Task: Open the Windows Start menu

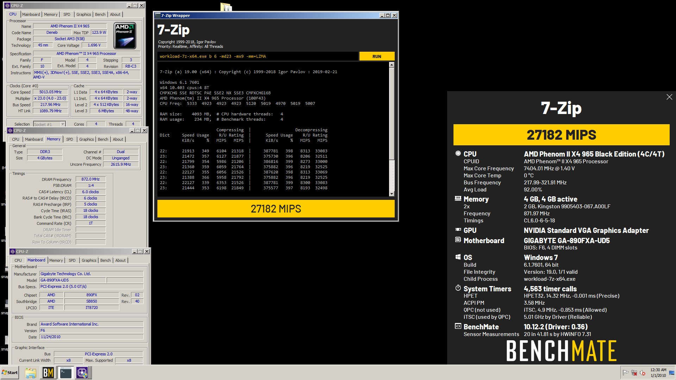Action: pyautogui.click(x=10, y=373)
